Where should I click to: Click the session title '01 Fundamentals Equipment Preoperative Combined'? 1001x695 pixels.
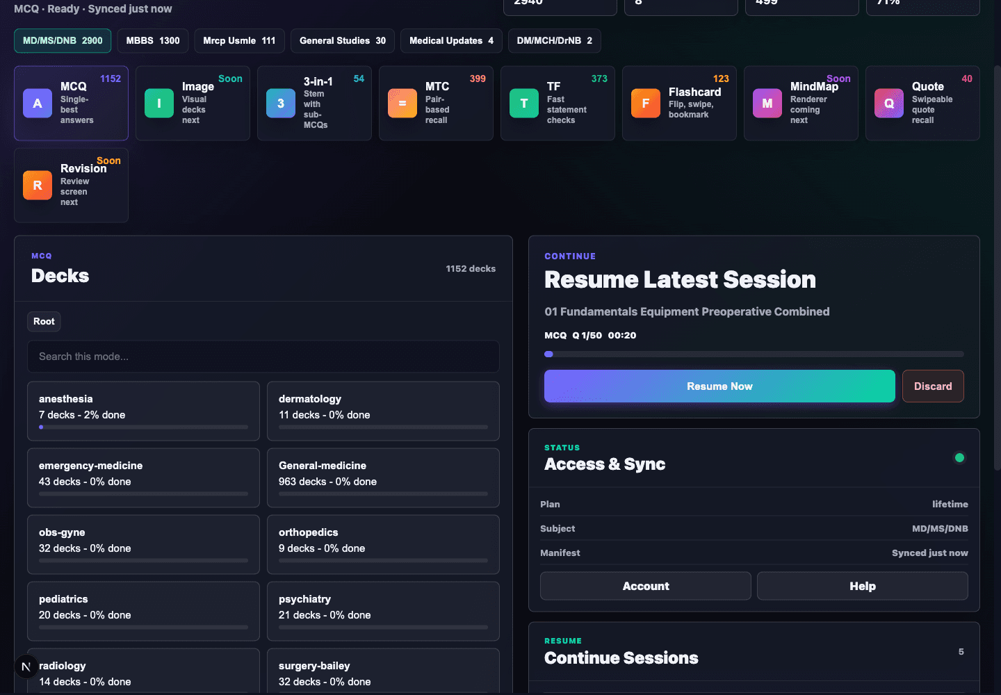pos(687,311)
